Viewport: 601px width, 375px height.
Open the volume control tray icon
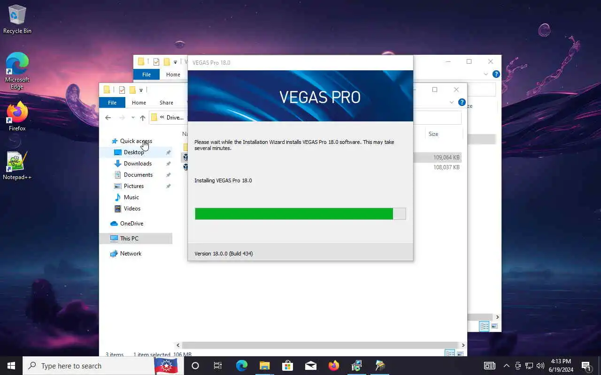540,366
